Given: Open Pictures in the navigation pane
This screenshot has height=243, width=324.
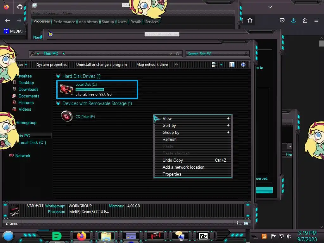Looking at the screenshot, I should click(x=26, y=103).
